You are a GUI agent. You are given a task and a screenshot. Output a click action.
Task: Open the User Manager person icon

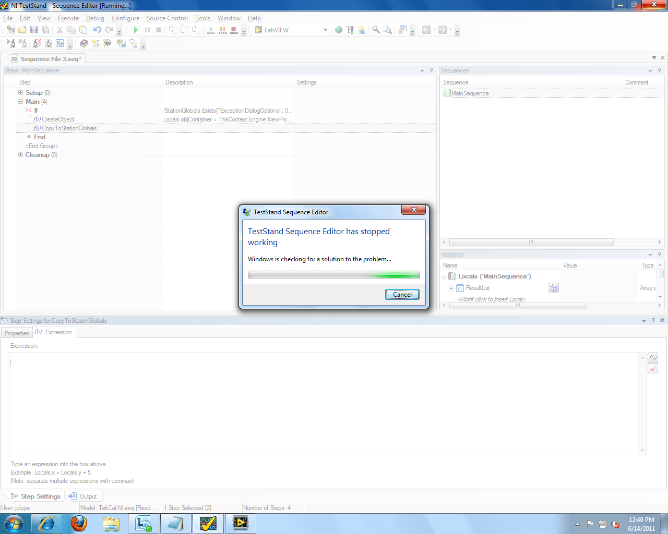pyautogui.click(x=362, y=30)
